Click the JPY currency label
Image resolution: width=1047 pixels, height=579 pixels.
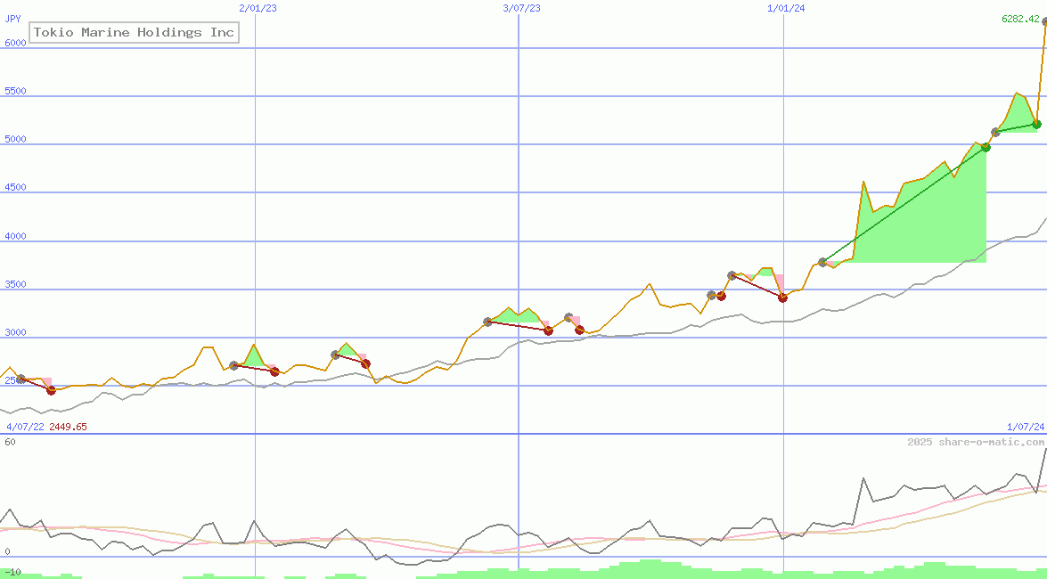pyautogui.click(x=12, y=19)
